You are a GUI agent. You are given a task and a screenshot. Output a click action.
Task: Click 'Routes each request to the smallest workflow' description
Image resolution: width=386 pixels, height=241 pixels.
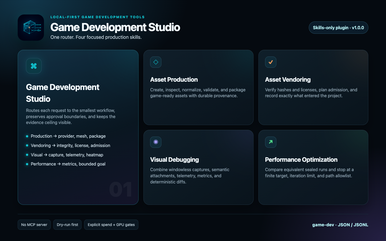[x=71, y=116]
